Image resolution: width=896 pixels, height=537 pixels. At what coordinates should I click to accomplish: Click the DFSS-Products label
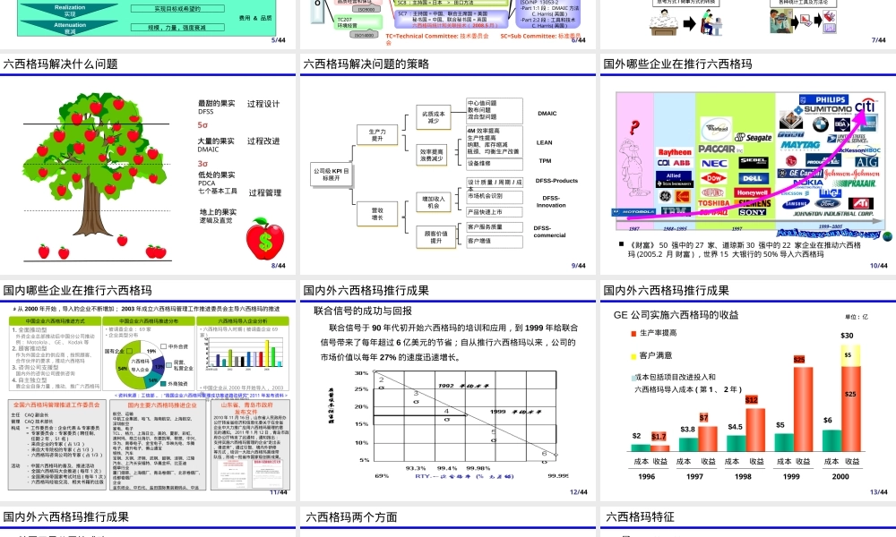point(556,180)
